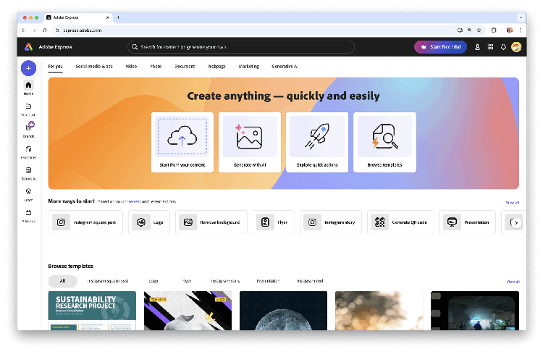Click Generate with AI card
The image size is (543, 352).
pyautogui.click(x=249, y=143)
